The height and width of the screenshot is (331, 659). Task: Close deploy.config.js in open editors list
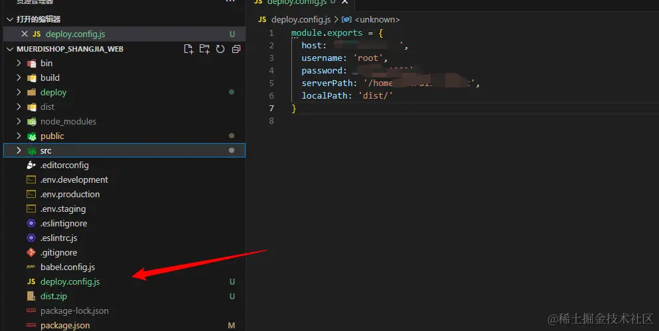[x=25, y=34]
